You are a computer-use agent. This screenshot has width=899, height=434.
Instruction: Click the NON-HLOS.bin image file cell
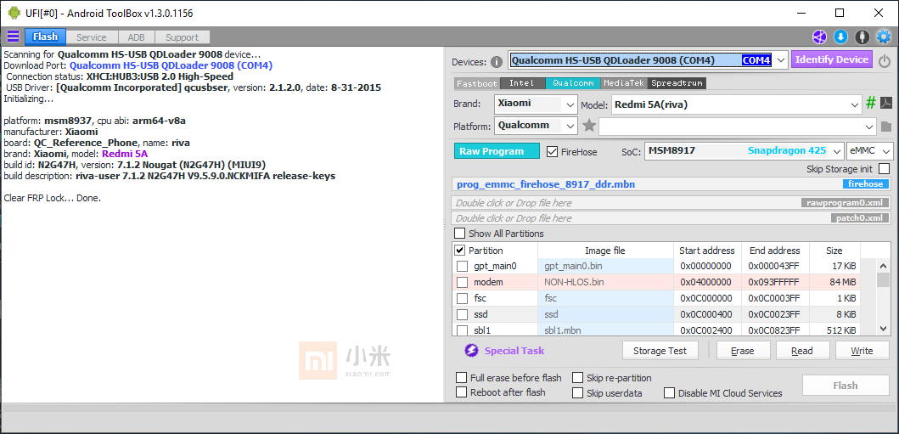(x=605, y=282)
